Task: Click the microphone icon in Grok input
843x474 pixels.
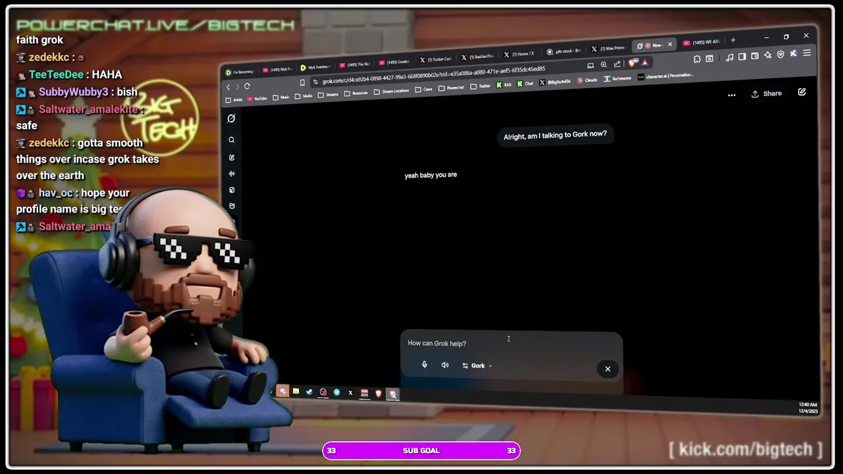Action: point(424,365)
